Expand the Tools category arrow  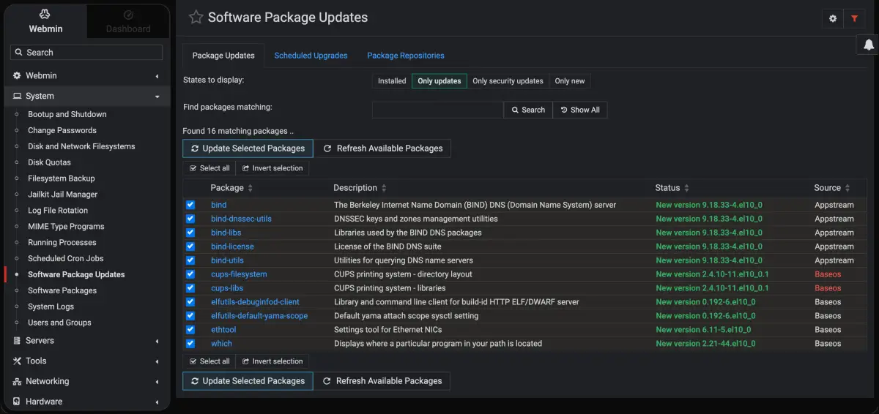tap(157, 361)
